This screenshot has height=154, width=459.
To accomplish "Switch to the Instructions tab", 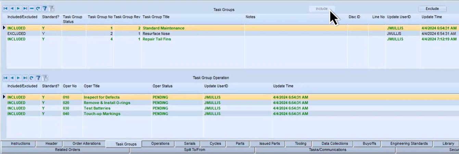I will coord(21,143).
